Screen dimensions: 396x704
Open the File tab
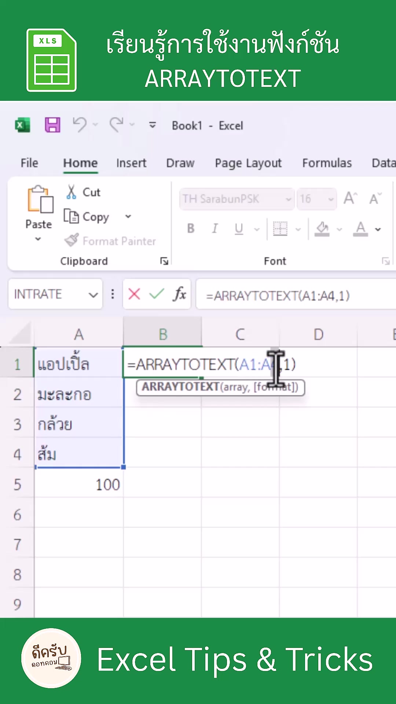coord(29,163)
